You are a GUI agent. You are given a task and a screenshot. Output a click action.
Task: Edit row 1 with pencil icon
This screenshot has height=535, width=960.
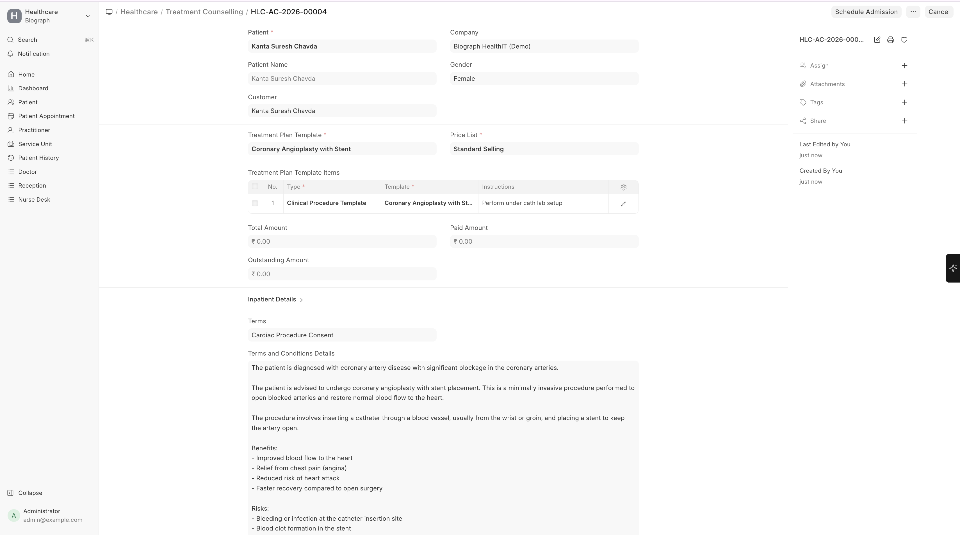pos(623,204)
